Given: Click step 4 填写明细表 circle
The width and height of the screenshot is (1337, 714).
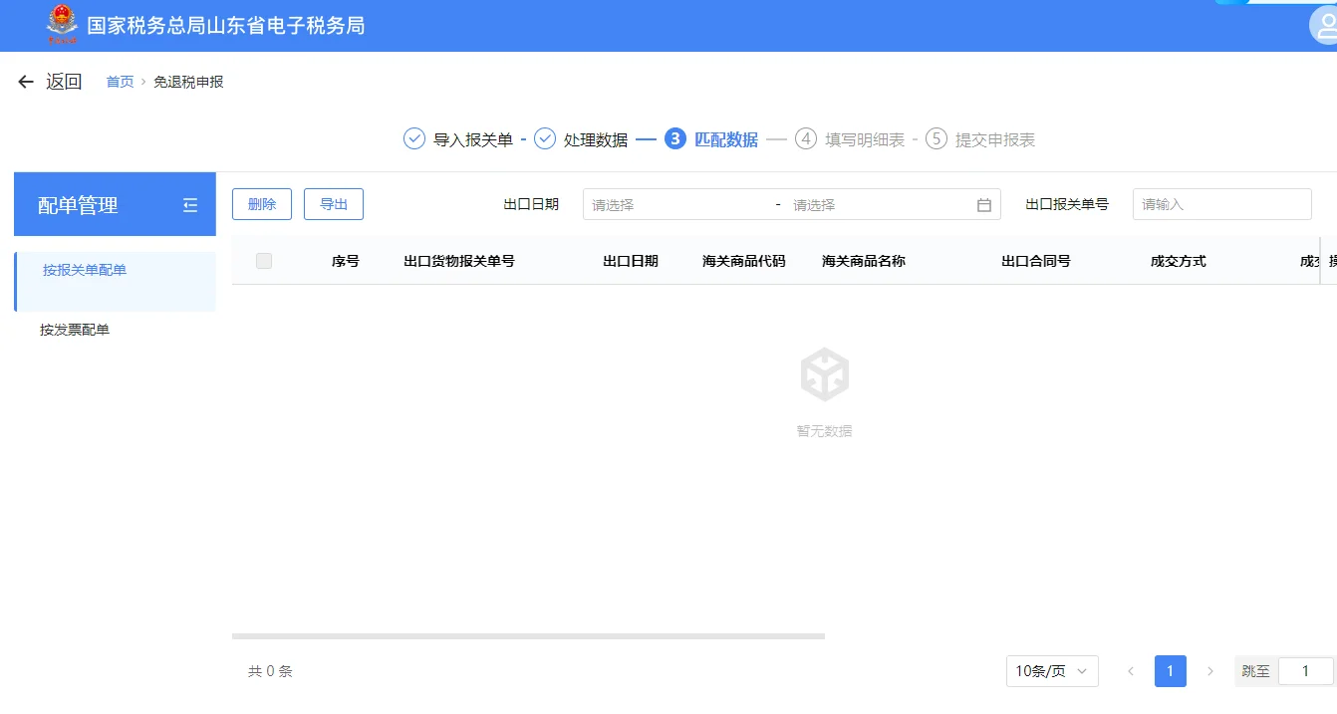Looking at the screenshot, I should [805, 139].
